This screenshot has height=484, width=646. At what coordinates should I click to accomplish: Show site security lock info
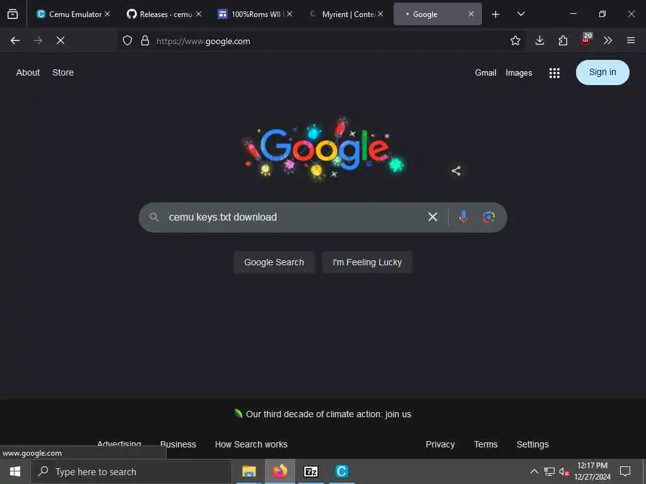click(x=145, y=40)
